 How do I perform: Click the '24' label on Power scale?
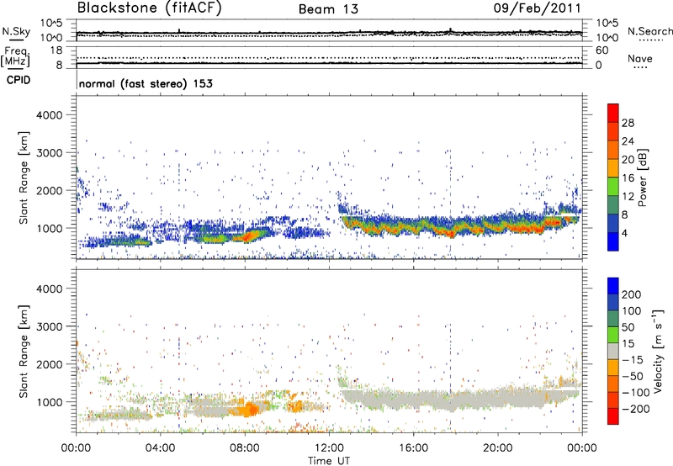click(x=628, y=141)
